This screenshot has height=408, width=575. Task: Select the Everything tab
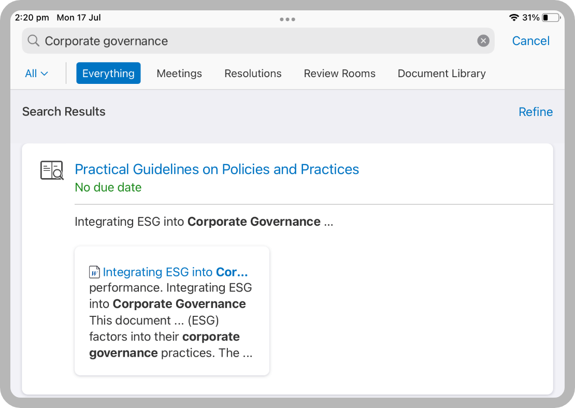(108, 74)
